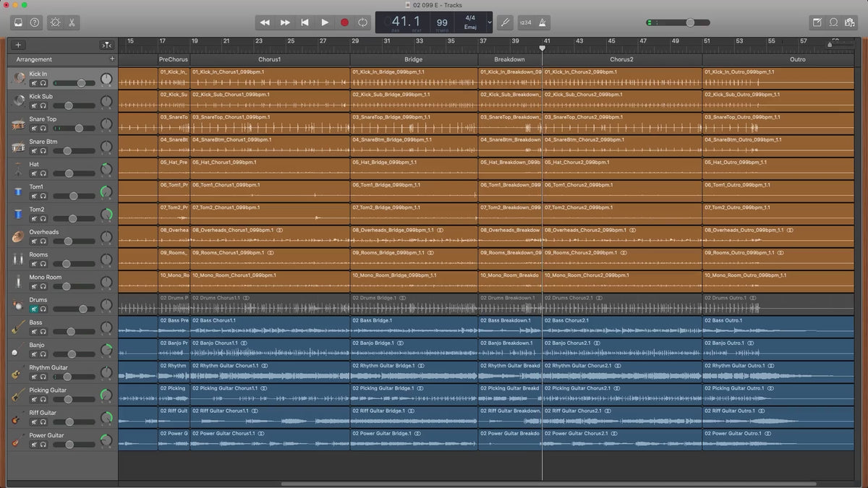Toggle the metronome click
Viewport: 868px width, 488px height.
(543, 22)
